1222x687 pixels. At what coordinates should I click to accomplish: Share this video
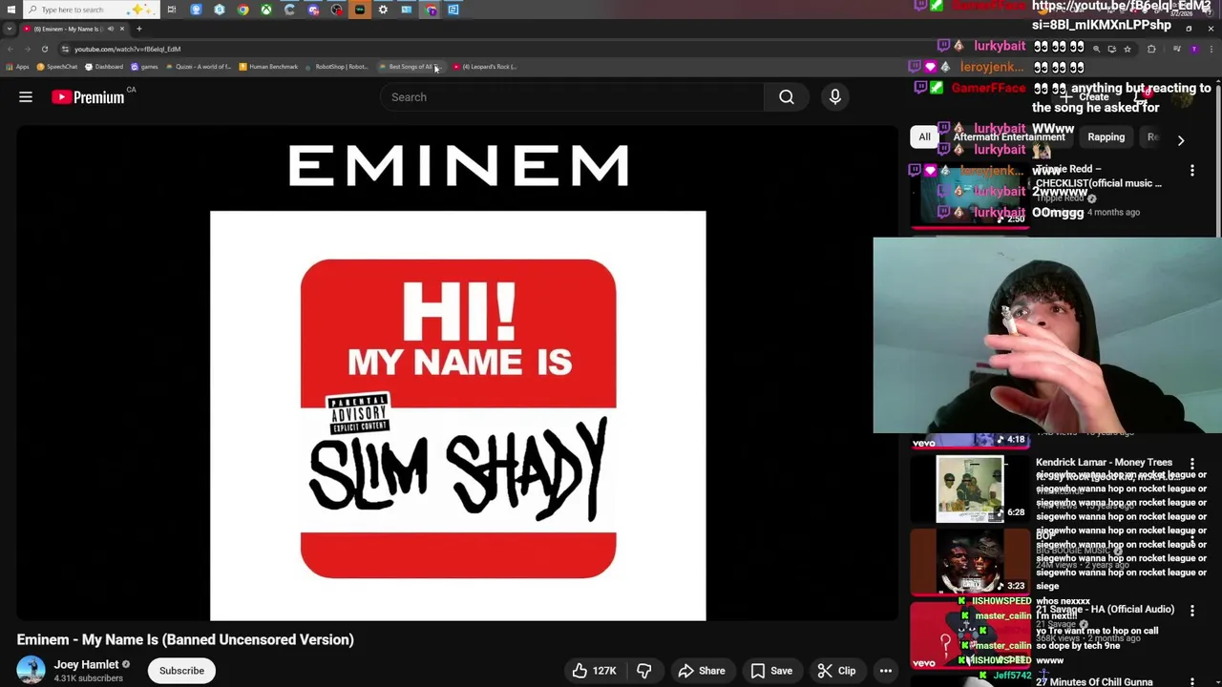[702, 671]
